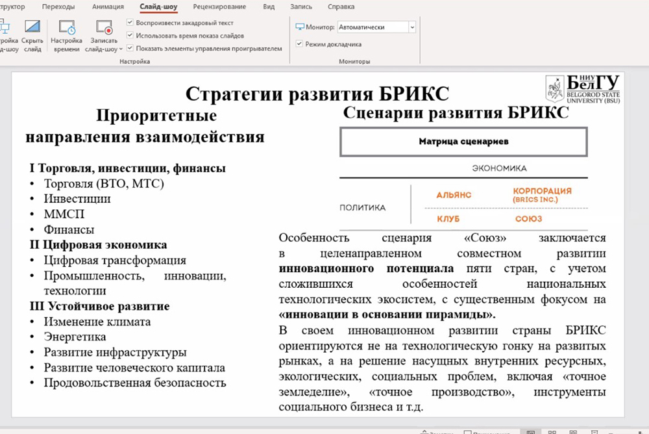Toggle 'Показать элементы управления проигрывателем' checkbox
649x434 pixels.
click(x=130, y=48)
